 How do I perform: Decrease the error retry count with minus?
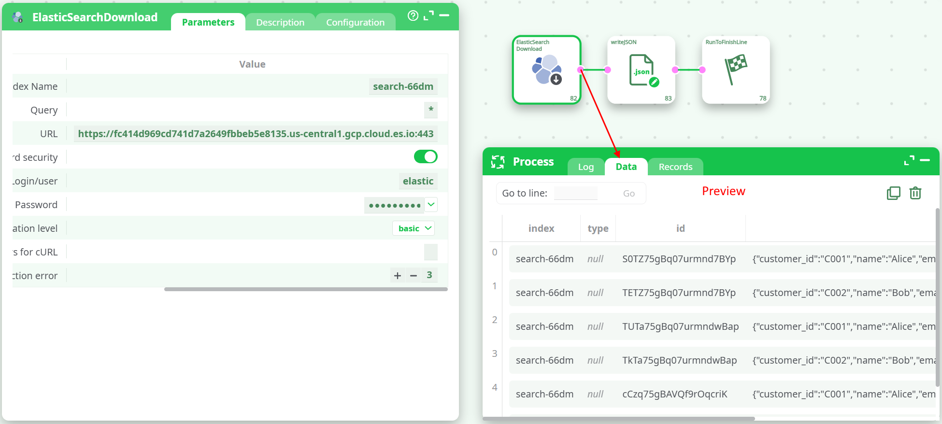pos(414,275)
